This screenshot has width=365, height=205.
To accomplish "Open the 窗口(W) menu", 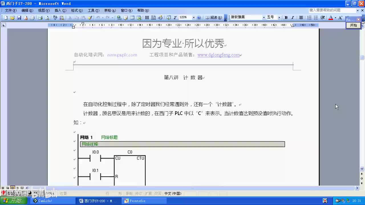I will coord(126,11).
